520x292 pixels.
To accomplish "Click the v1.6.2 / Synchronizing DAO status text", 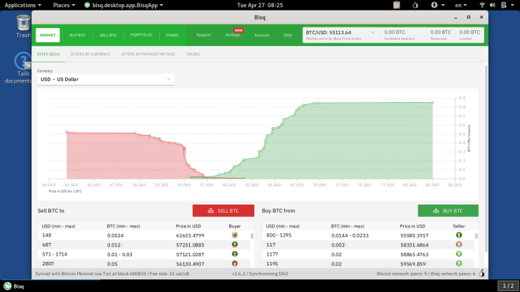I will point(260,274).
